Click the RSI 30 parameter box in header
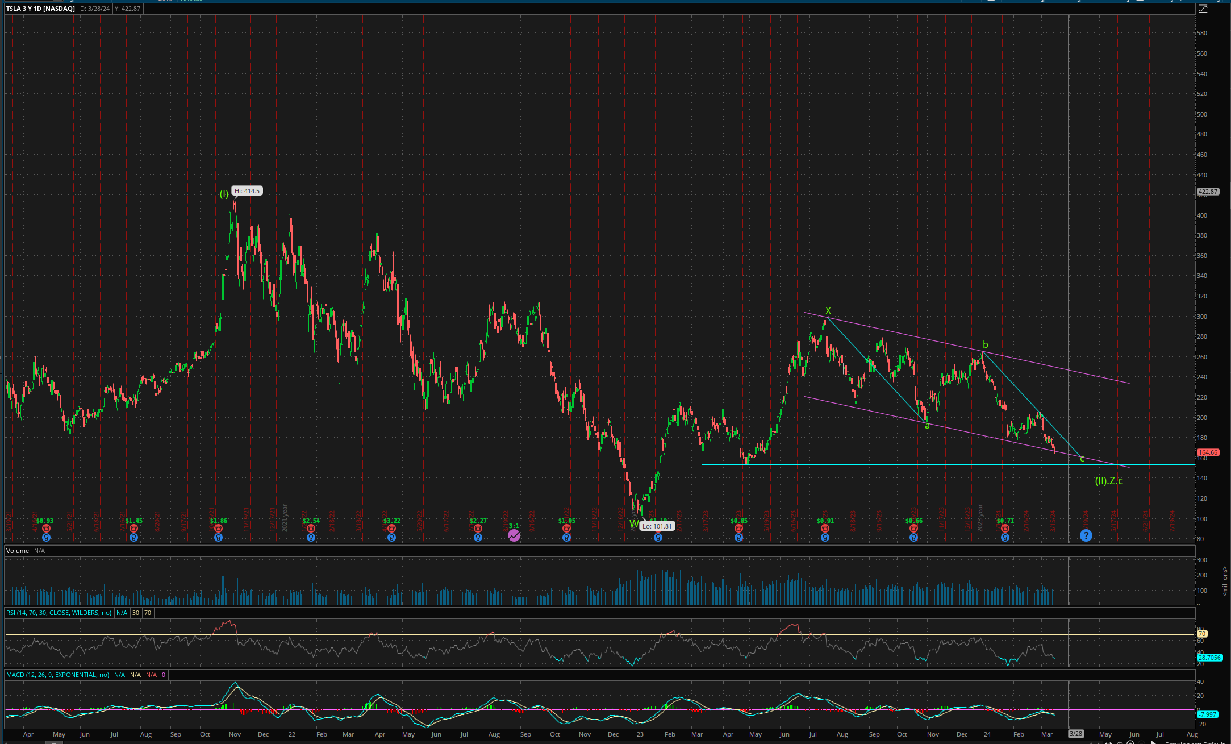 (136, 613)
